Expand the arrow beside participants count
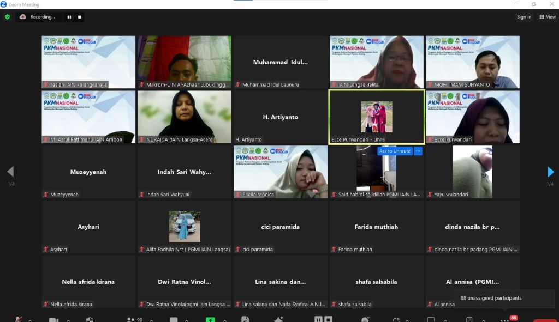This screenshot has height=322, width=559. [x=150, y=320]
